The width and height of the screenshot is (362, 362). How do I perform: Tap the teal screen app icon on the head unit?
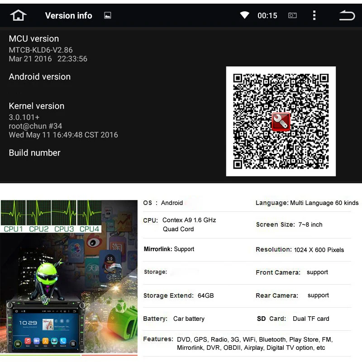click(54, 341)
